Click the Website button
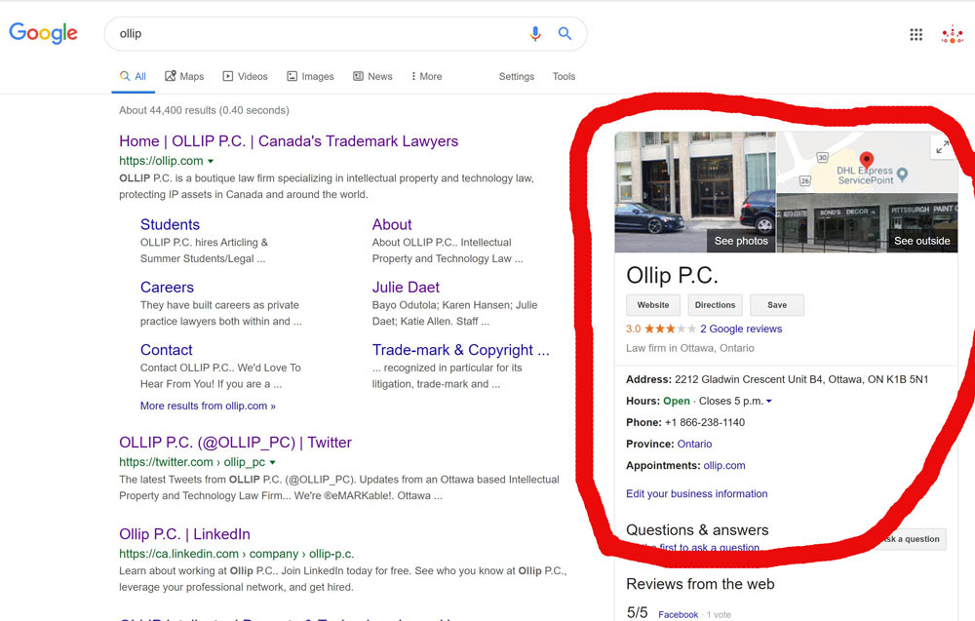This screenshot has width=975, height=621. point(653,305)
